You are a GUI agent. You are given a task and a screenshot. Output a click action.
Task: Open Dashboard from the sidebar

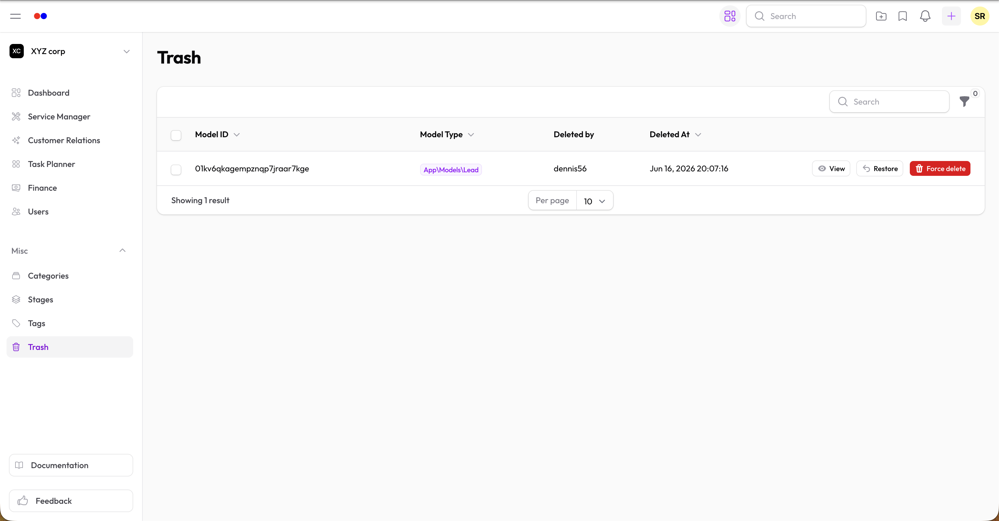[70, 93]
